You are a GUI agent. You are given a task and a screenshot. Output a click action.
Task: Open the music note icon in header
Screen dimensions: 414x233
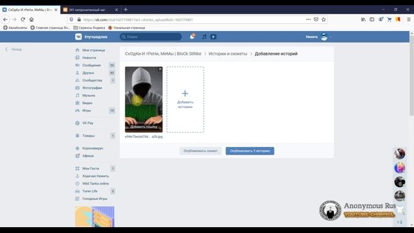[204, 37]
